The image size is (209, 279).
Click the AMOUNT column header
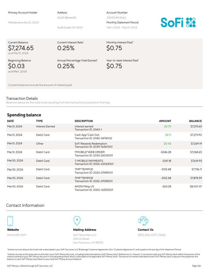(165, 121)
